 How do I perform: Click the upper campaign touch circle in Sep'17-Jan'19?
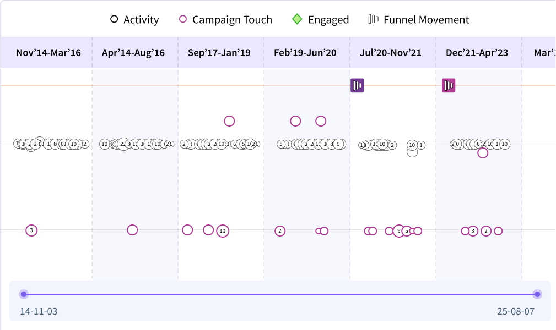pyautogui.click(x=229, y=121)
